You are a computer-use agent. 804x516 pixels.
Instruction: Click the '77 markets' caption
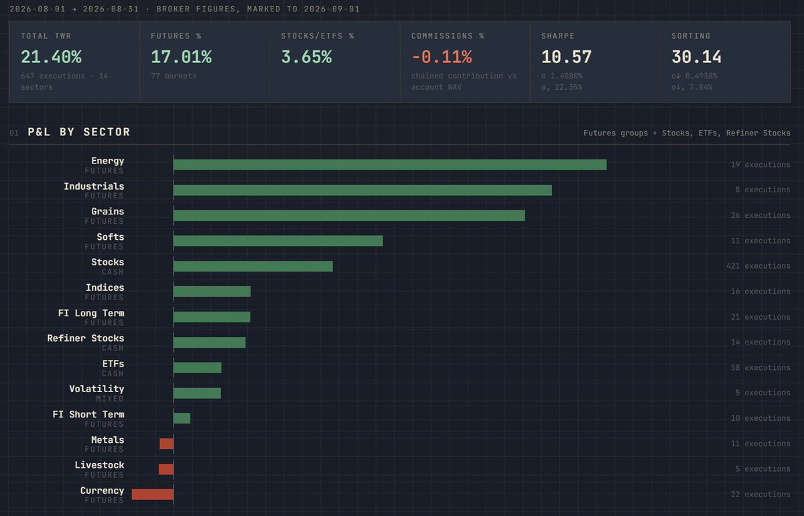(x=174, y=76)
